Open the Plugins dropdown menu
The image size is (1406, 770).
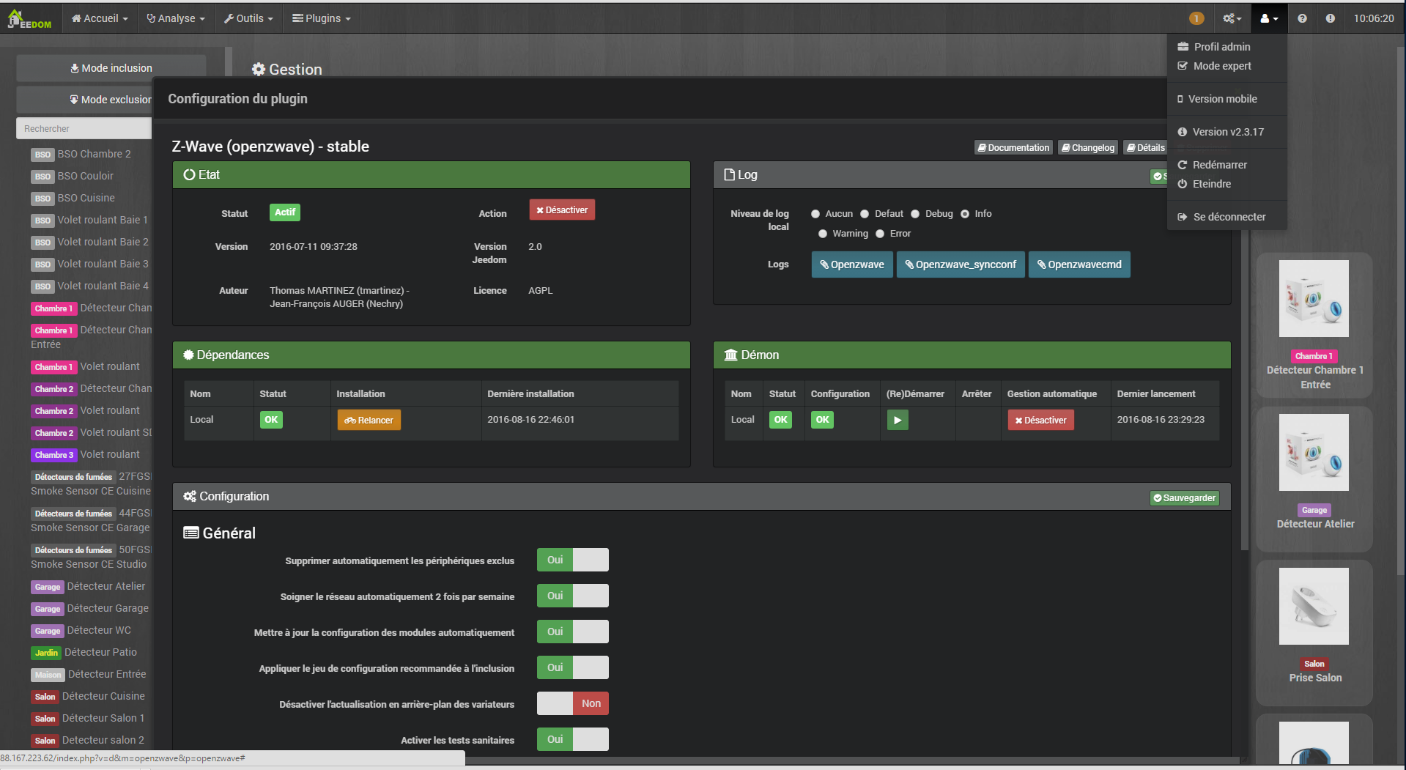coord(322,18)
